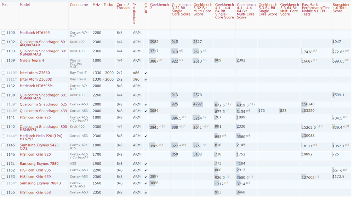This screenshot has width=354, height=197.
Task: Sort by rotated Architecture column header
Action: [134, 13]
